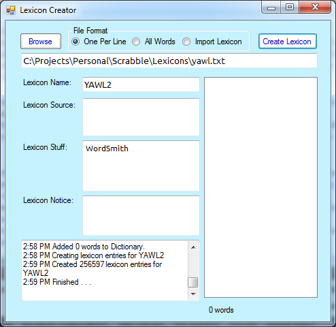Minimize the Lexicon Creator window
336x327 pixels.
tap(271, 7)
